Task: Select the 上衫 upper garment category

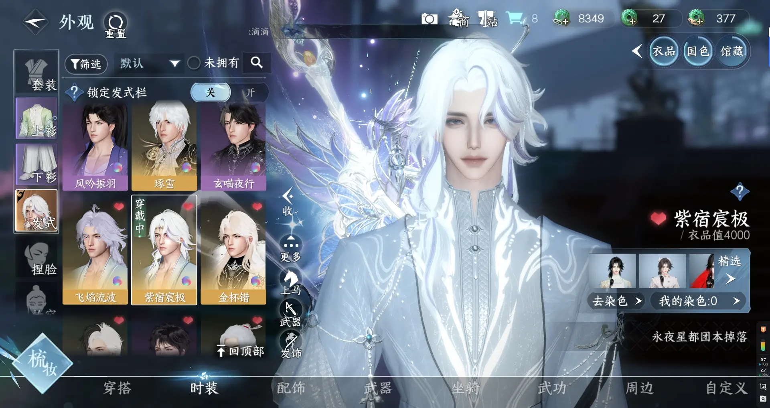Action: pos(36,118)
